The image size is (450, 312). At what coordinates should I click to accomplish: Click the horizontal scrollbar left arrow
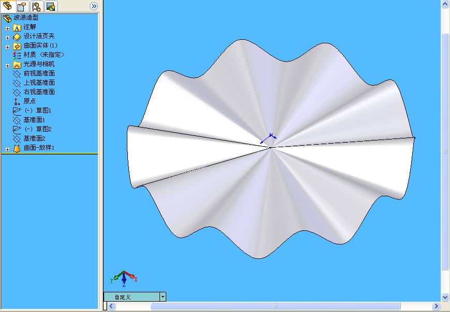coord(111,306)
